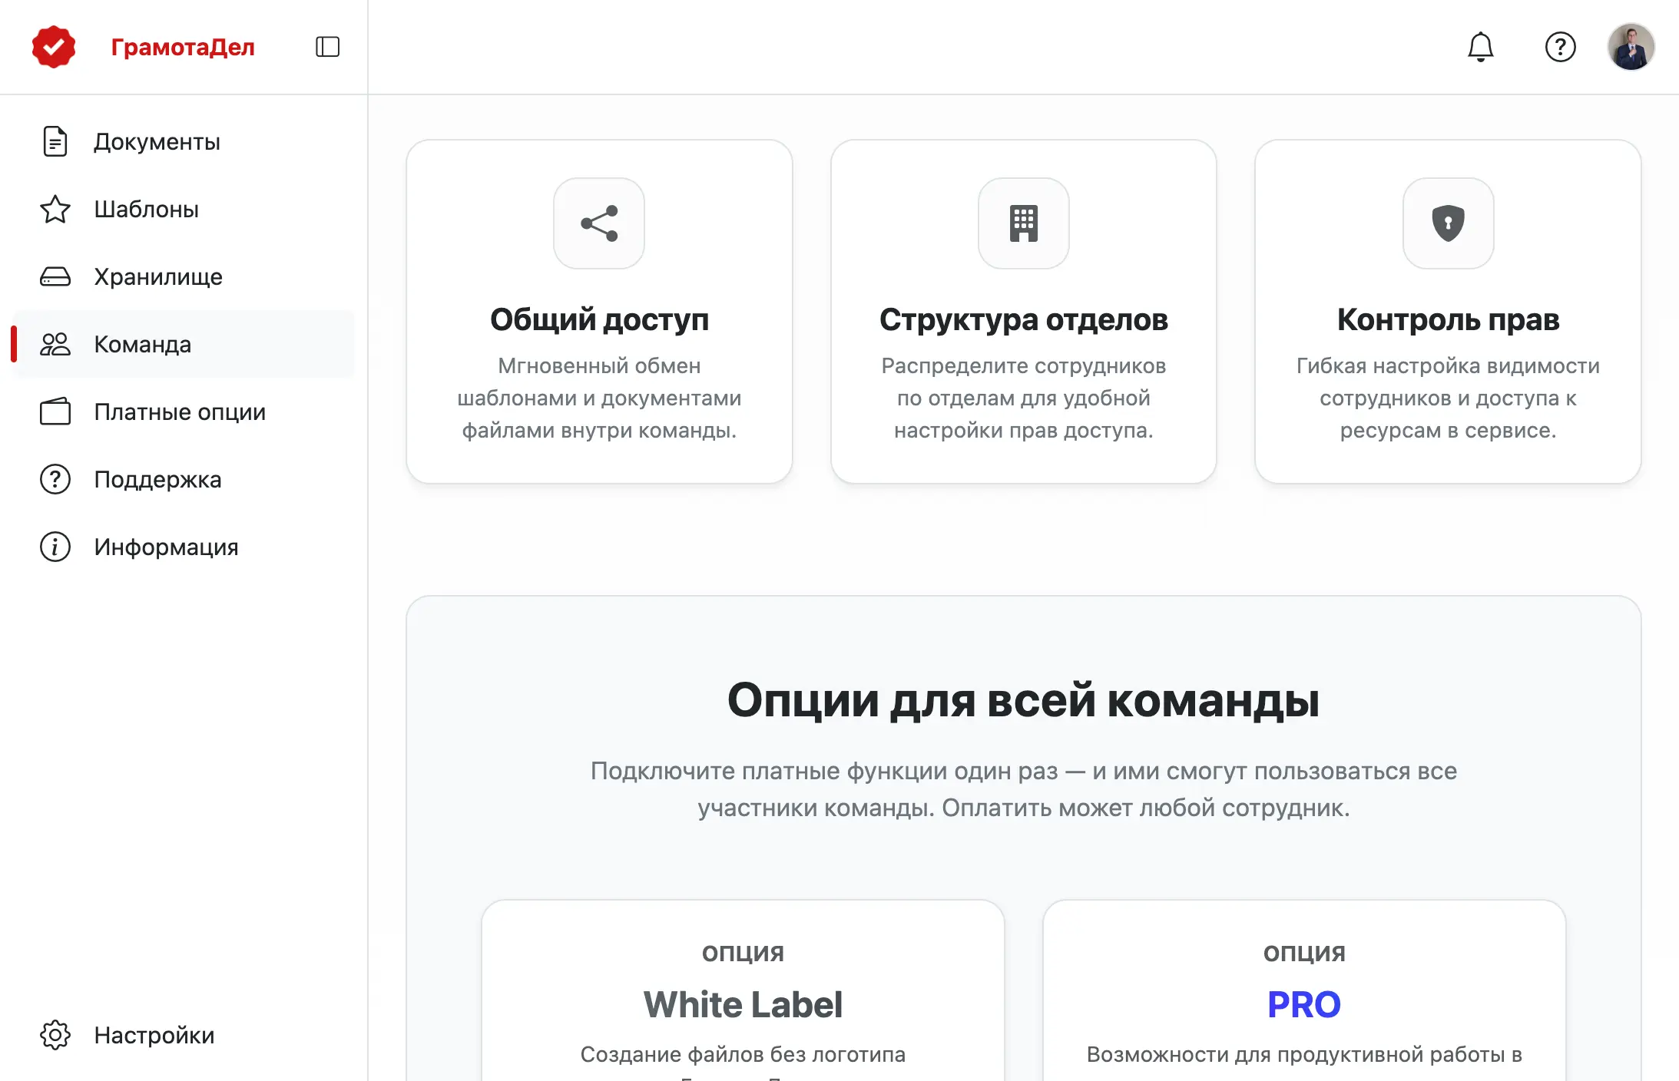Collapse the sidebar with the panel toggle icon
The width and height of the screenshot is (1679, 1081).
327,47
